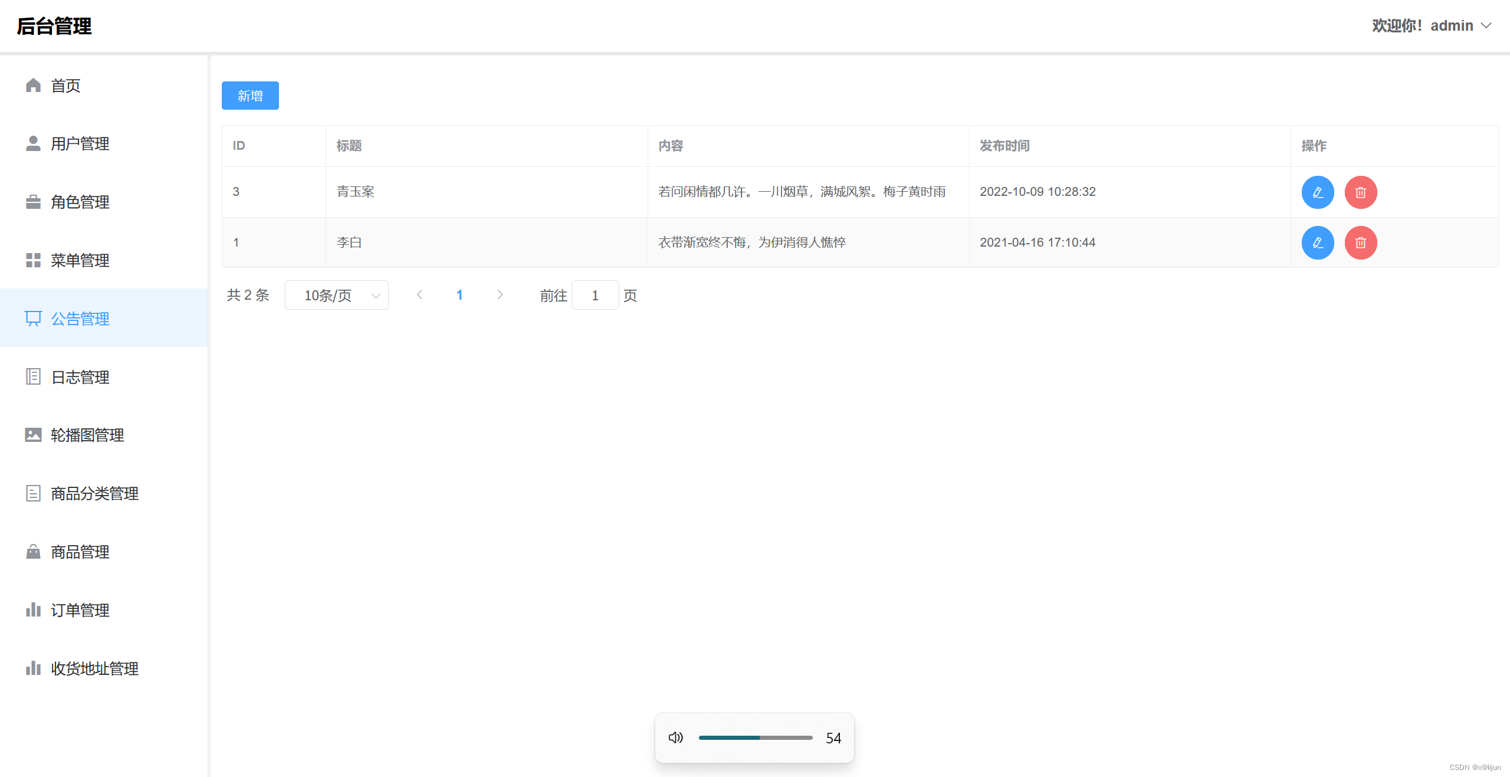Click the 前往 page number input
Screen dimensions: 1510x777
595,295
